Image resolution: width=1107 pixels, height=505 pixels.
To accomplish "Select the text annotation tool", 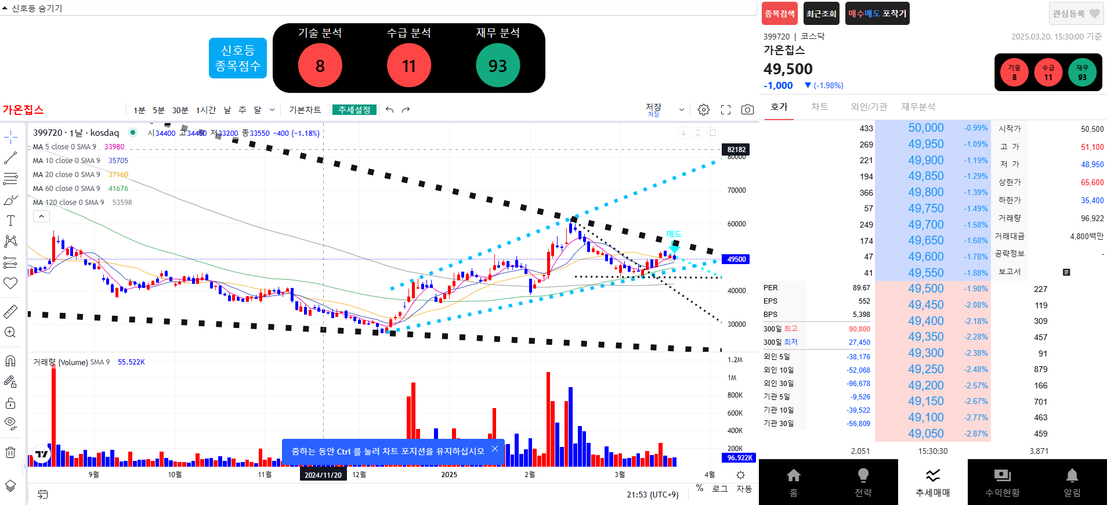I will (x=10, y=221).
